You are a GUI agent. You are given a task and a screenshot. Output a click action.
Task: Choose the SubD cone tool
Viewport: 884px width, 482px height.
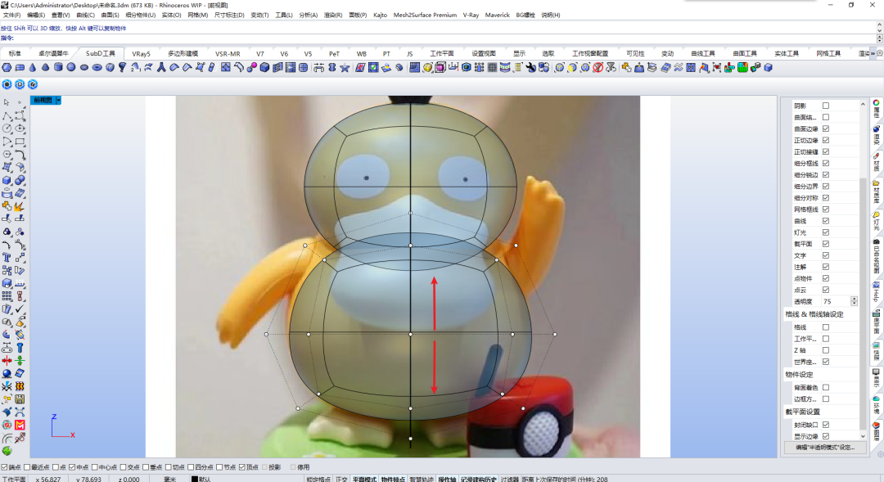33,68
